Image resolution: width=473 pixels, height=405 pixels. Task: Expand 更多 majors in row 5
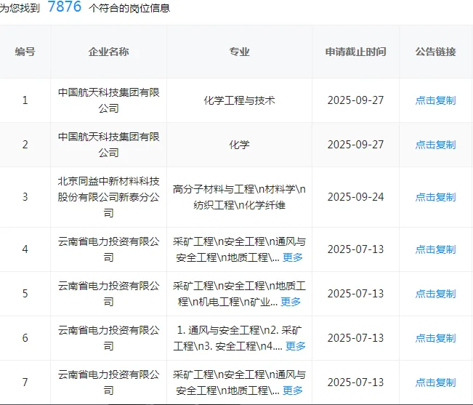[291, 302]
